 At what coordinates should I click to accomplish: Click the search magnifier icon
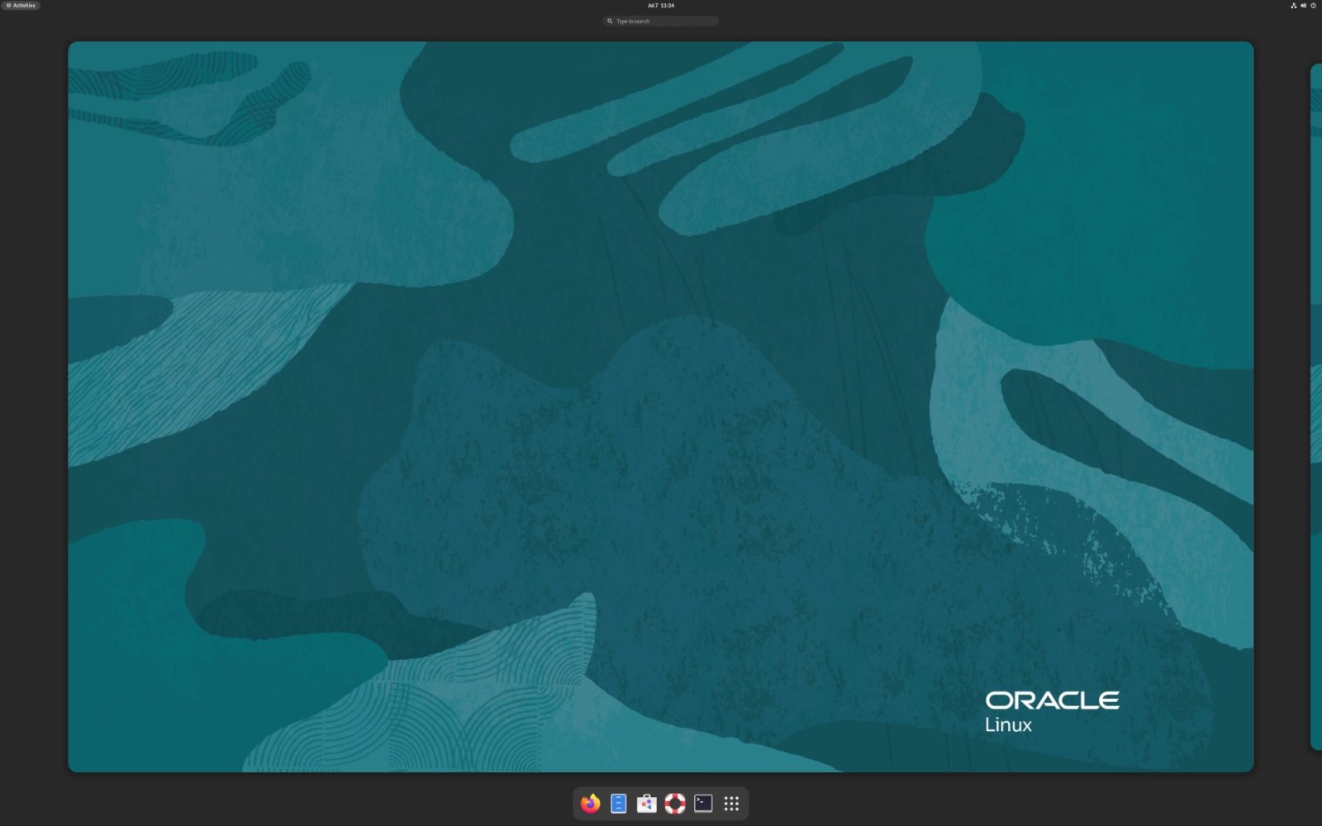point(609,21)
